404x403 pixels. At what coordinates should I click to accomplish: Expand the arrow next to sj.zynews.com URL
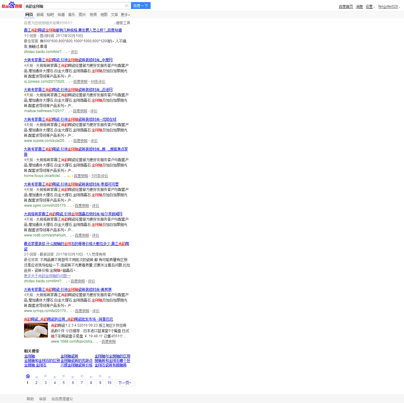pos(69,82)
